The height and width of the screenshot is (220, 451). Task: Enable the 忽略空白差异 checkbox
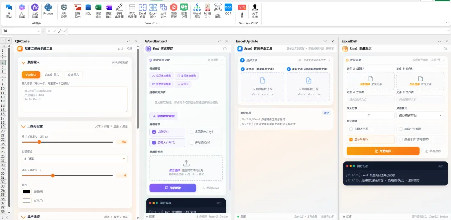coord(400,129)
